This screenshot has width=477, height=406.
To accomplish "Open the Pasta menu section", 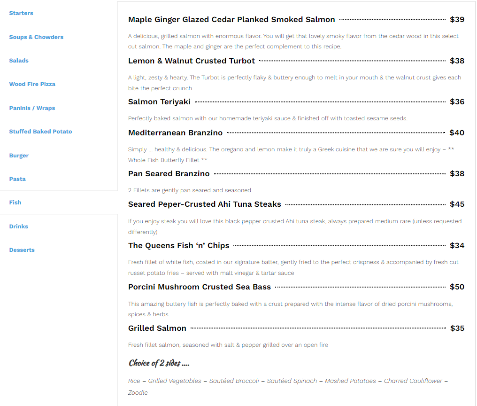I will [x=17, y=179].
